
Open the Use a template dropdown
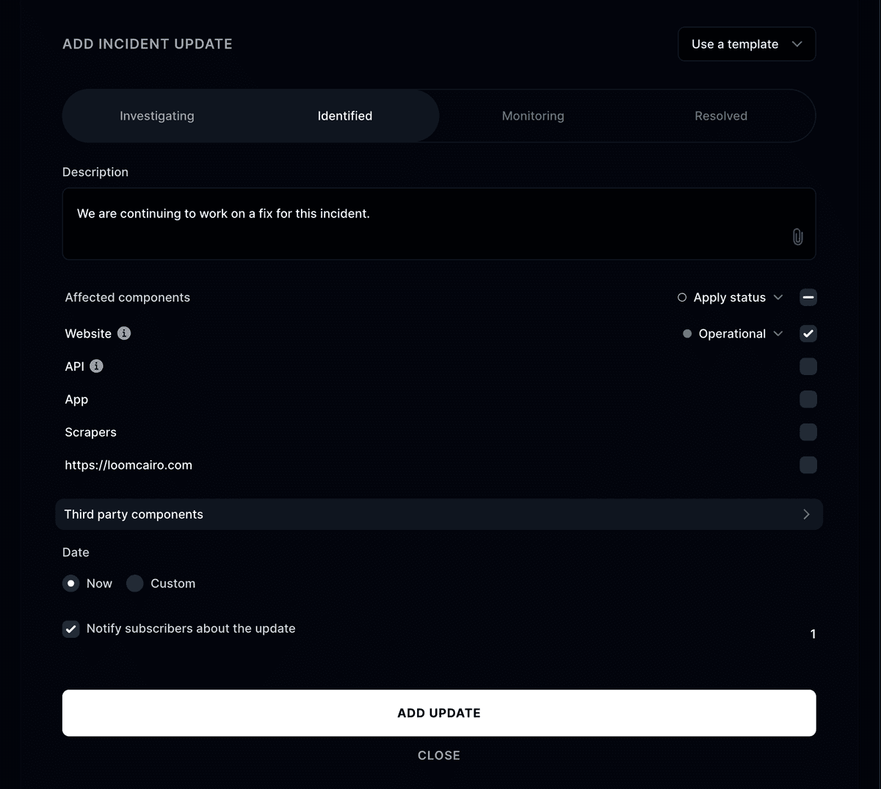[x=746, y=44]
